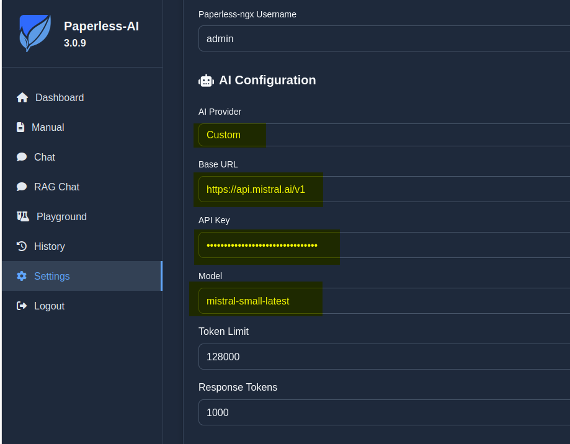Focus the Response Tokens field
The image size is (570, 444).
(x=383, y=412)
